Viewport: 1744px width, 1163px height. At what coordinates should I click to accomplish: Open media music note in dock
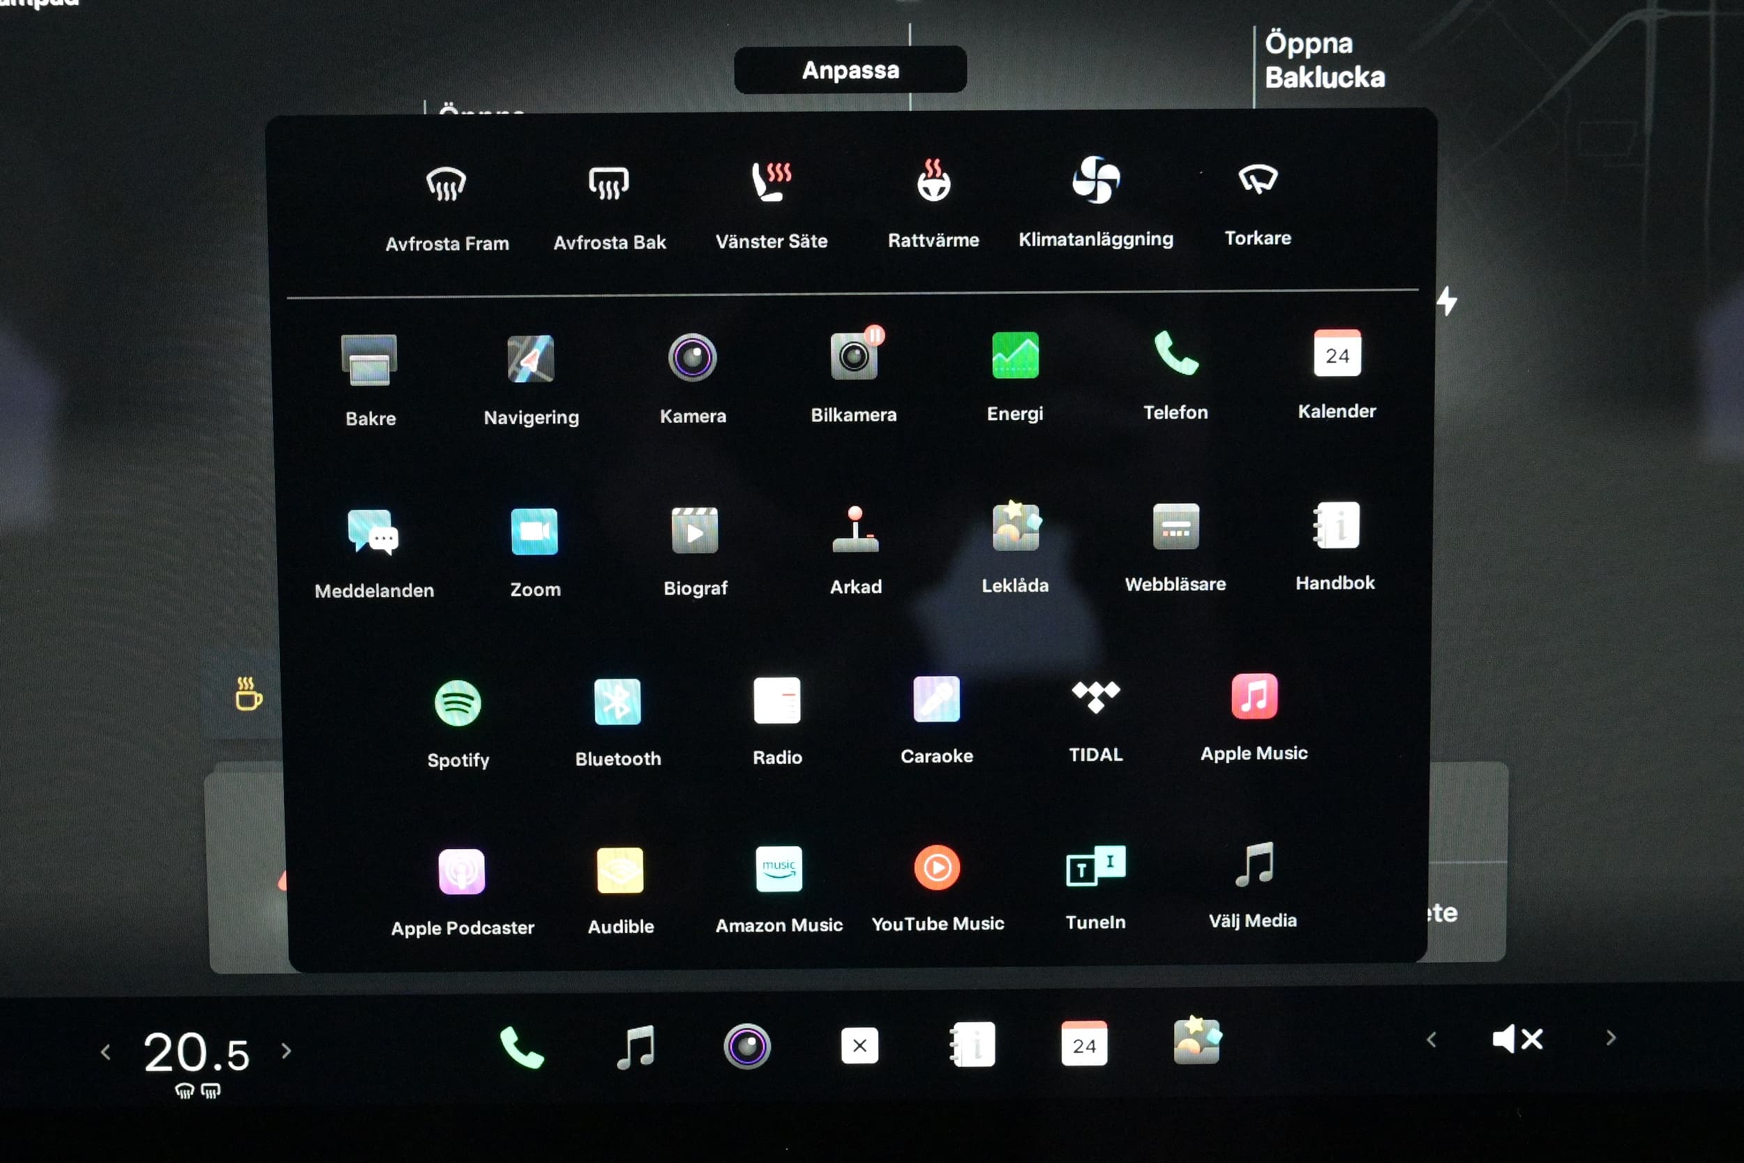pos(636,1047)
